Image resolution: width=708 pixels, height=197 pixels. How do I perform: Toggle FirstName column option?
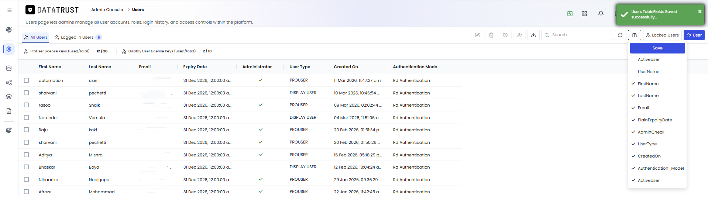click(657, 84)
